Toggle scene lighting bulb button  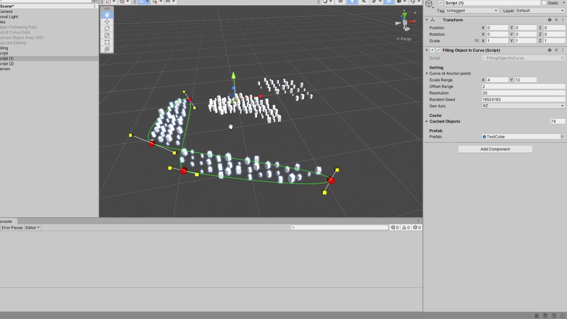(352, 2)
